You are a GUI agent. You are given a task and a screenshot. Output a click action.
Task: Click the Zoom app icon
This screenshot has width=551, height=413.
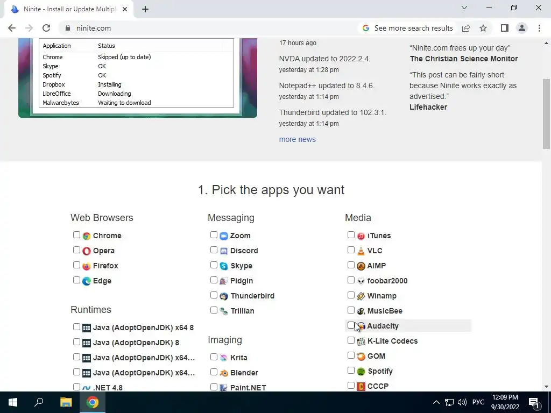[x=224, y=236]
